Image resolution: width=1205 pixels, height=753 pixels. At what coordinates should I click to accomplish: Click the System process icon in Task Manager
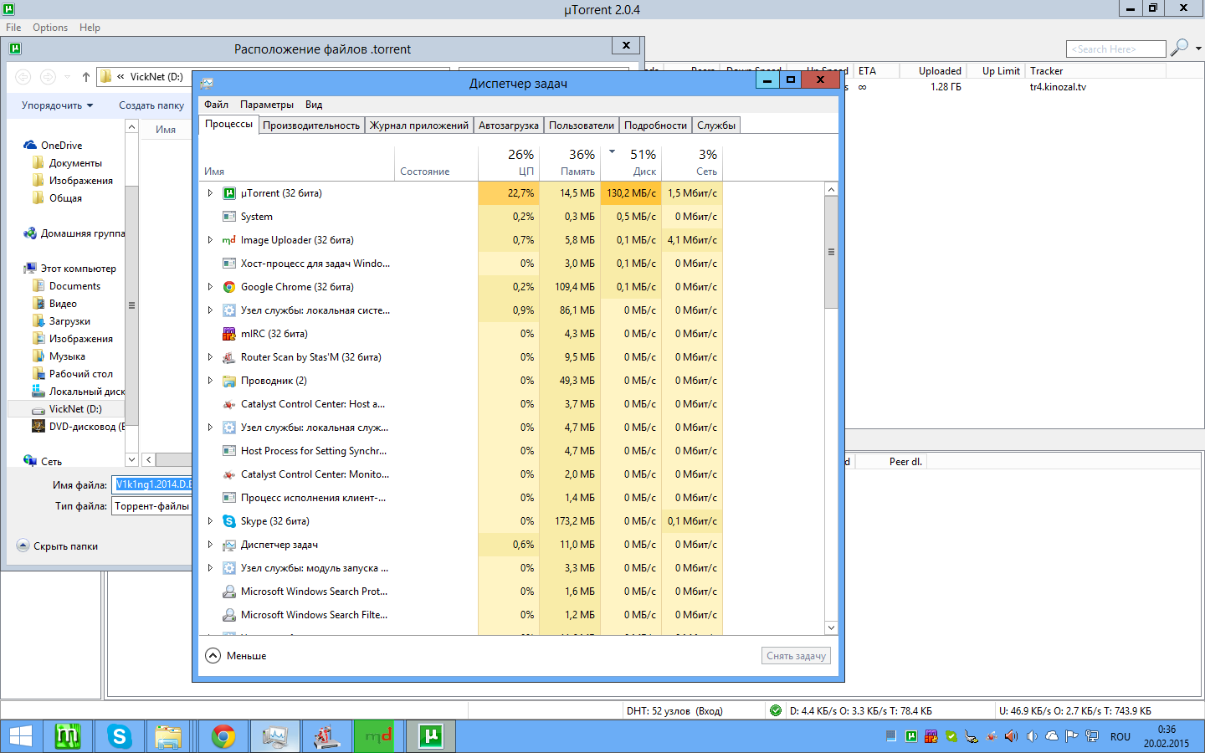pos(229,217)
